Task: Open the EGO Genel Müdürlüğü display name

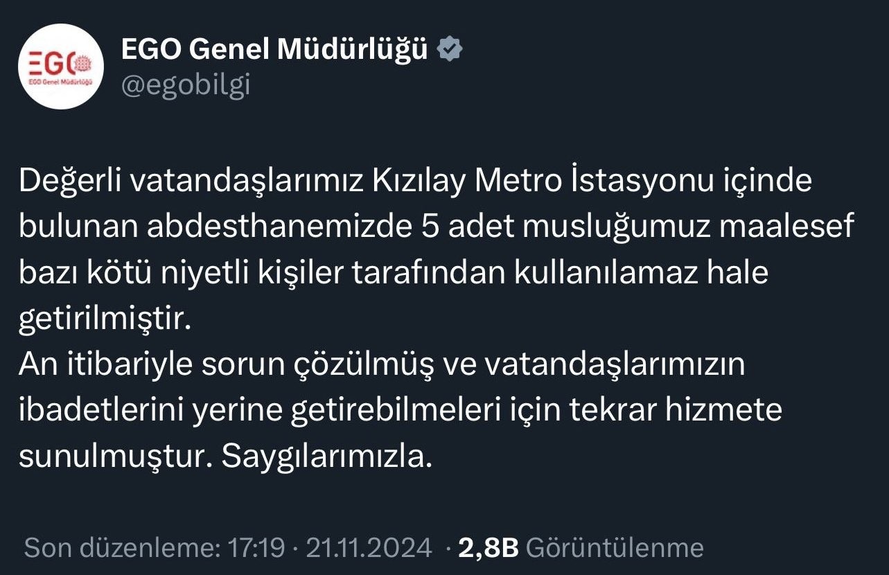Action: 274,48
